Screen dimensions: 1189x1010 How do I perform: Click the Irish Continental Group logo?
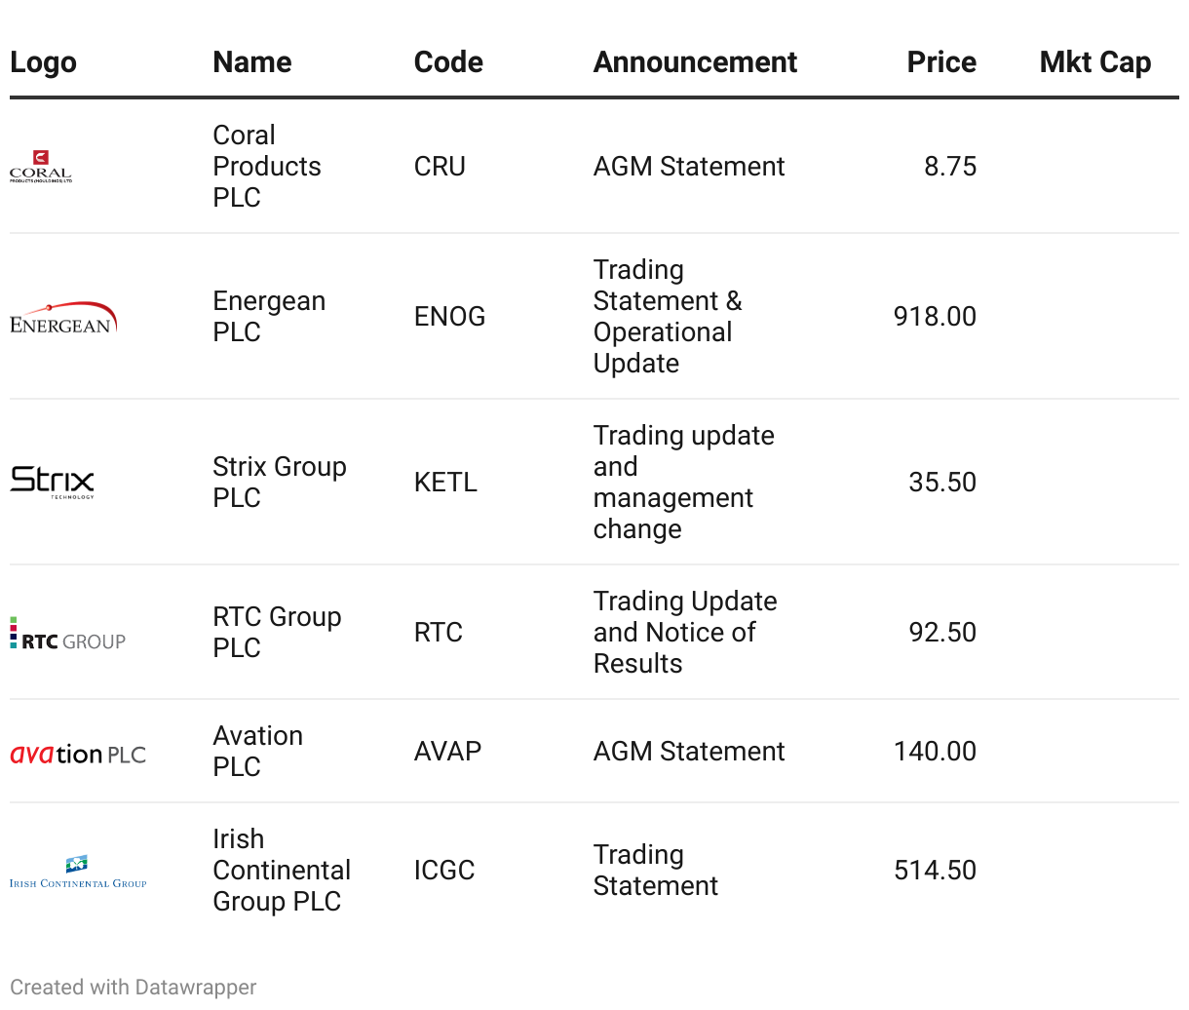[78, 872]
